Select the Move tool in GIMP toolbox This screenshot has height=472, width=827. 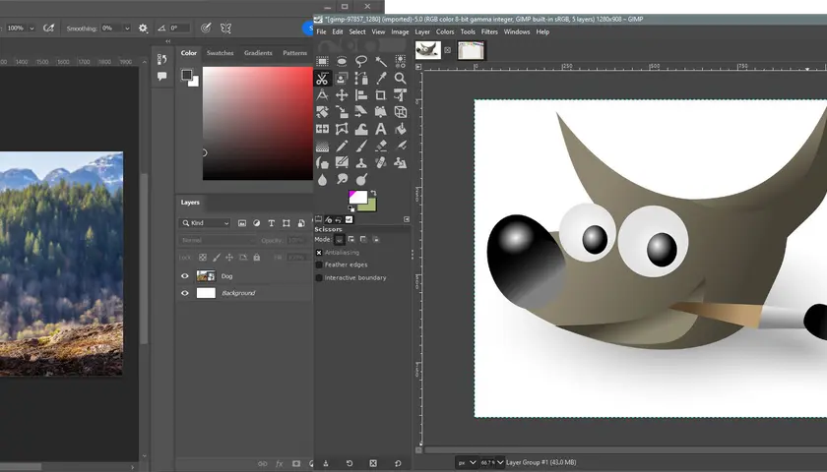tap(342, 95)
